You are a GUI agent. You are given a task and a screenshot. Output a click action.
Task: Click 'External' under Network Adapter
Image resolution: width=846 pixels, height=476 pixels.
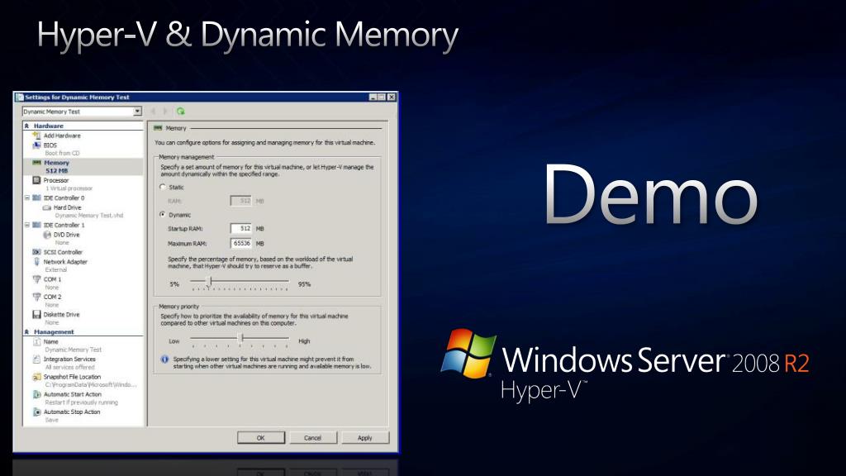pyautogui.click(x=56, y=270)
